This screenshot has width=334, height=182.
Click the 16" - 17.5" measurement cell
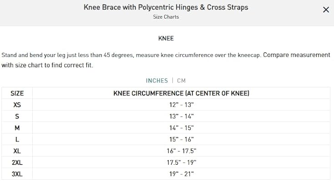181,151
